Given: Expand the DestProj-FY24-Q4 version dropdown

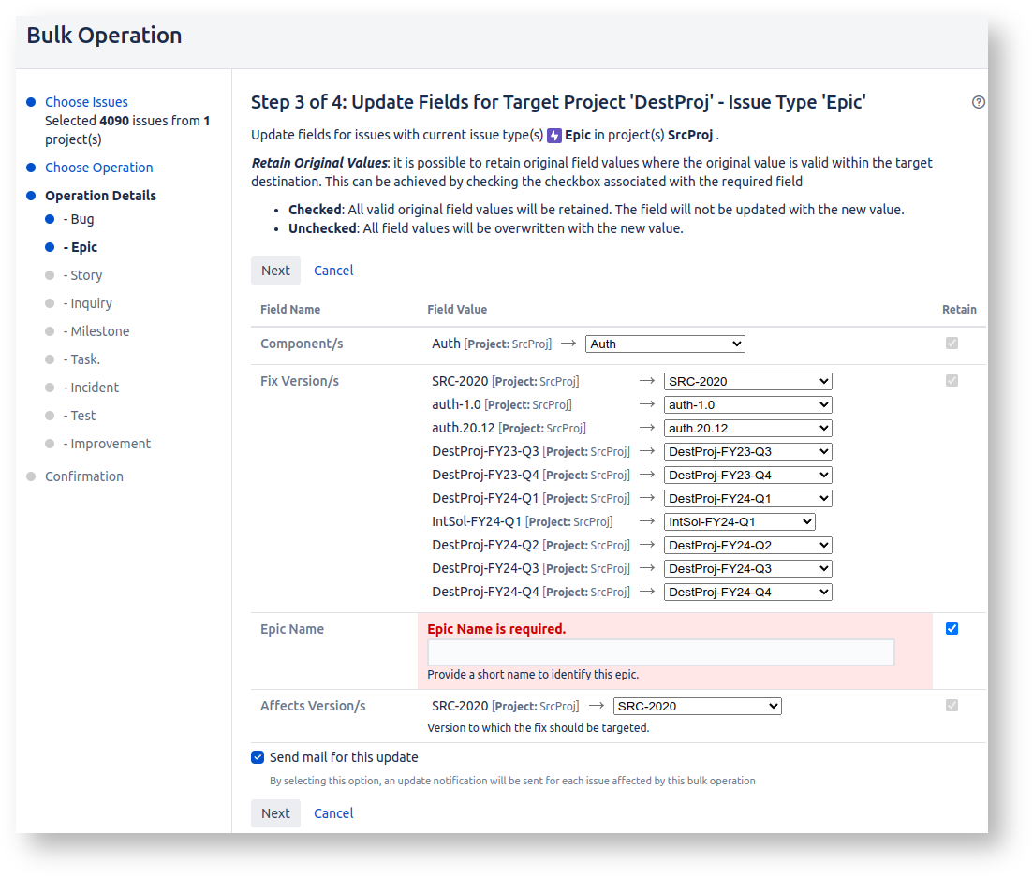Looking at the screenshot, I should 747,593.
